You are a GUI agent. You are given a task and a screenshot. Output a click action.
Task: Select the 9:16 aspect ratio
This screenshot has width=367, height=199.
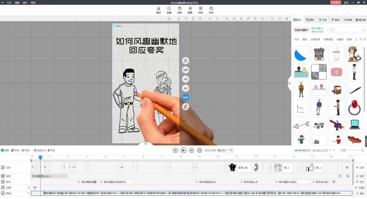pos(186,97)
